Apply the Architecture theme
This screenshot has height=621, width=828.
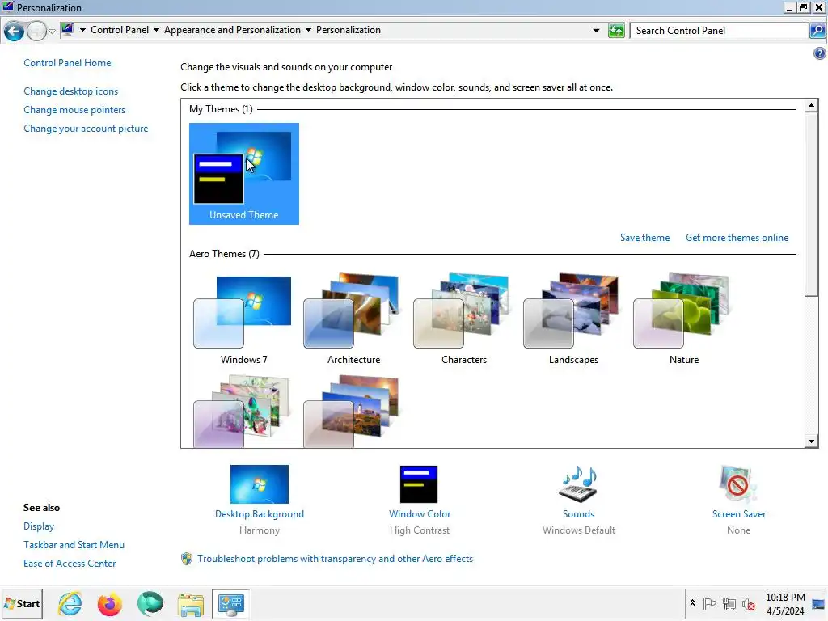354,319
